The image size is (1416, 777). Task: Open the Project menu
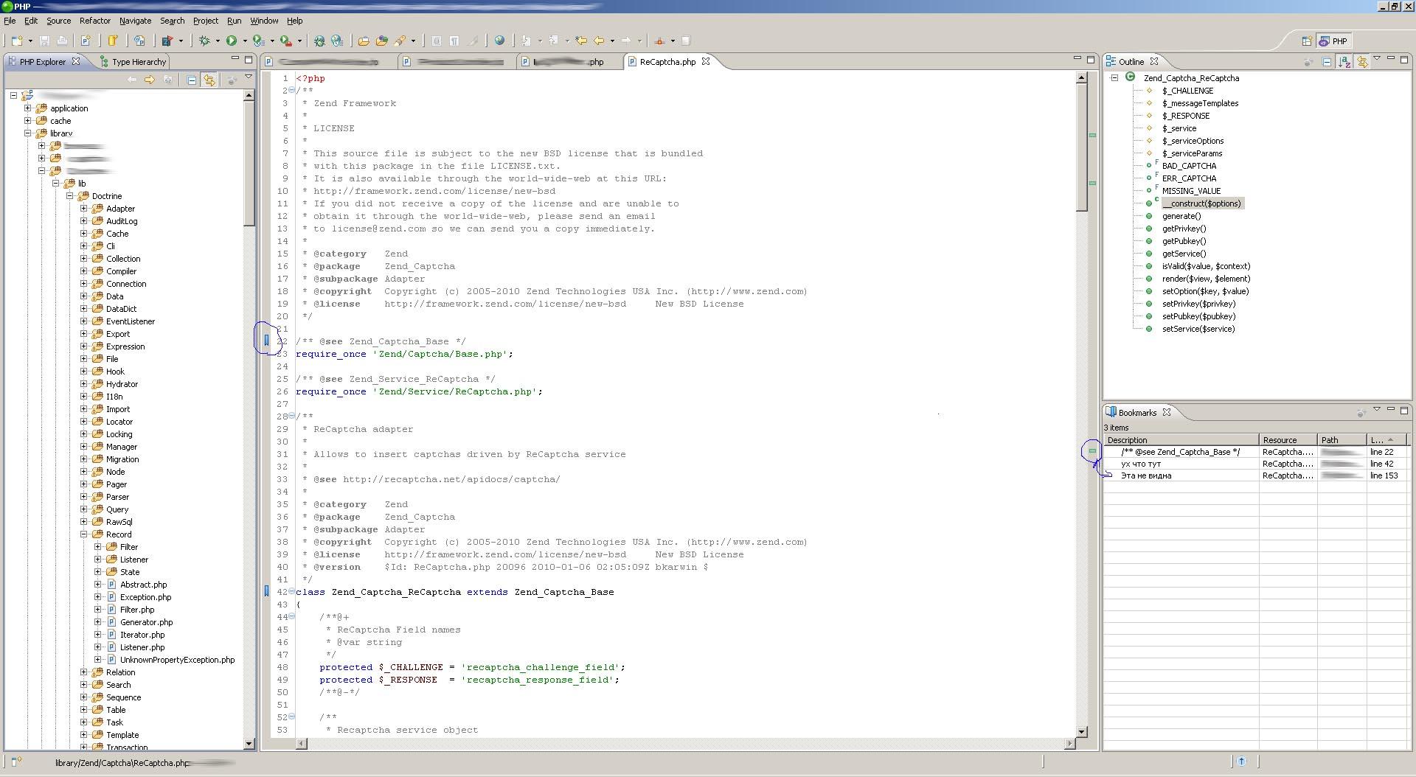point(205,21)
